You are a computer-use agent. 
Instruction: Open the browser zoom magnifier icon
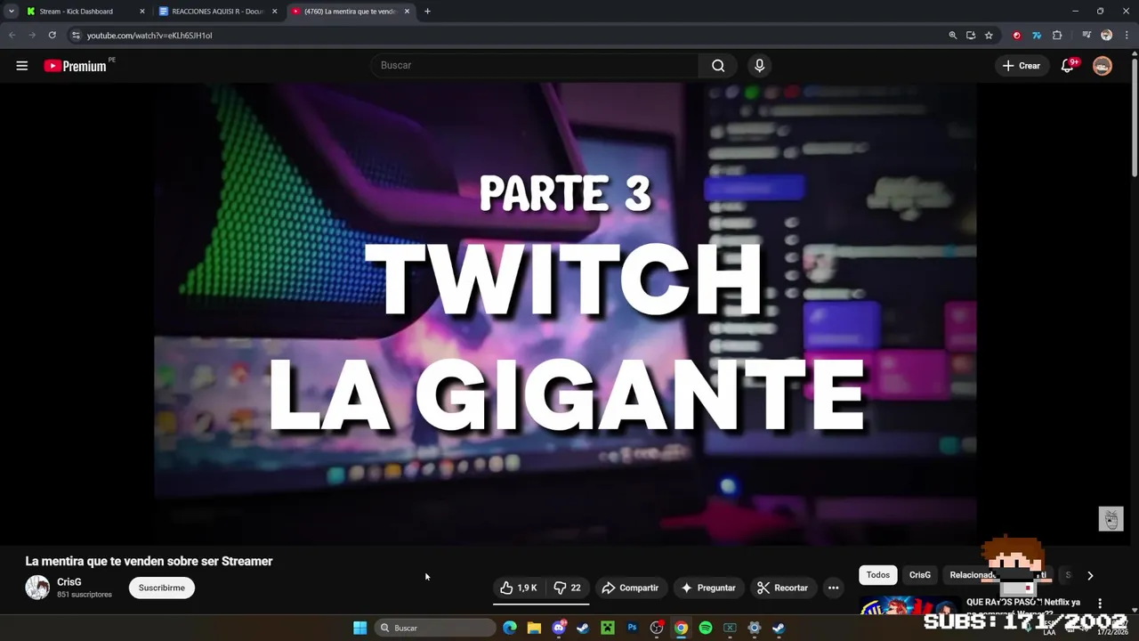pyautogui.click(x=952, y=36)
